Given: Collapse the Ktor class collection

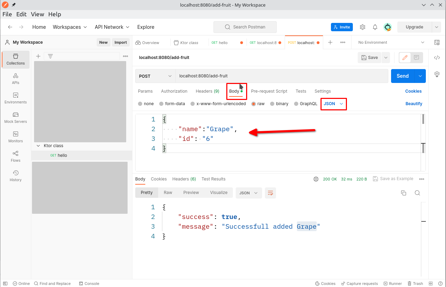Looking at the screenshot, I should pyautogui.click(x=38, y=146).
